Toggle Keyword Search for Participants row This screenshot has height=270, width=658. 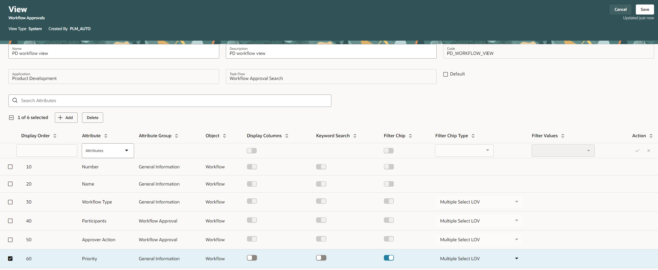321,220
